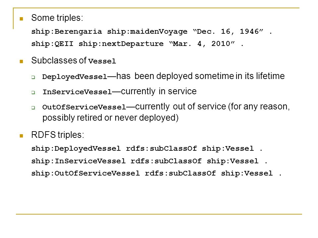Click the "InServiceVessel" term in the sub-bullet
This screenshot has width=318, height=238.
(77, 92)
